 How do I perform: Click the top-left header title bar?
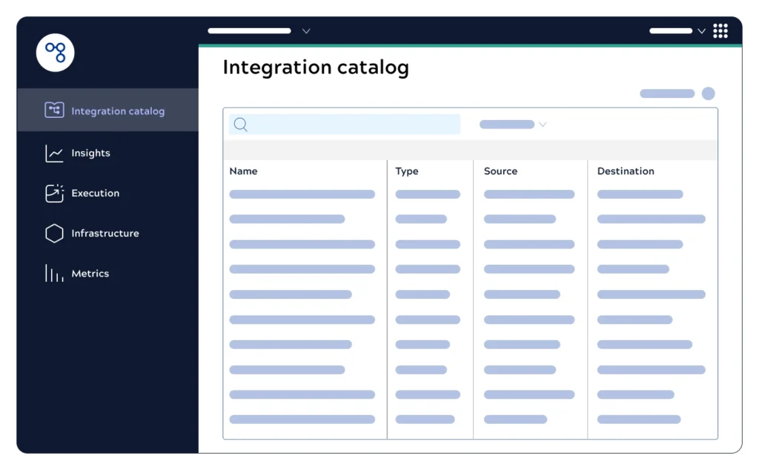(249, 31)
